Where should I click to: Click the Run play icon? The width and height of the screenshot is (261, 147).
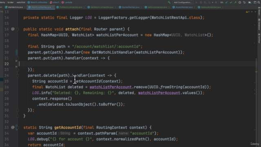pyautogui.click(x=197, y=2)
